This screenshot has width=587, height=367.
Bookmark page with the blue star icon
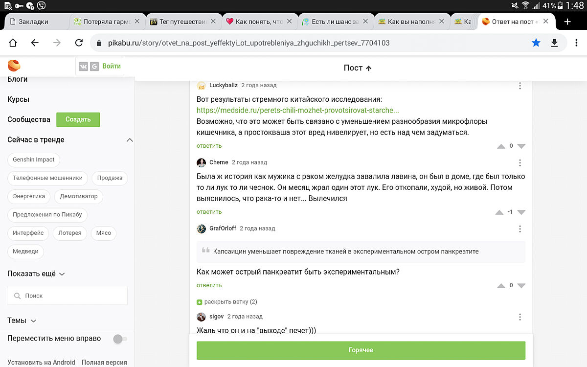point(536,43)
